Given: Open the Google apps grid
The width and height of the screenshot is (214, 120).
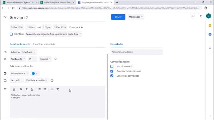Looking at the screenshot, I should tap(193, 16).
